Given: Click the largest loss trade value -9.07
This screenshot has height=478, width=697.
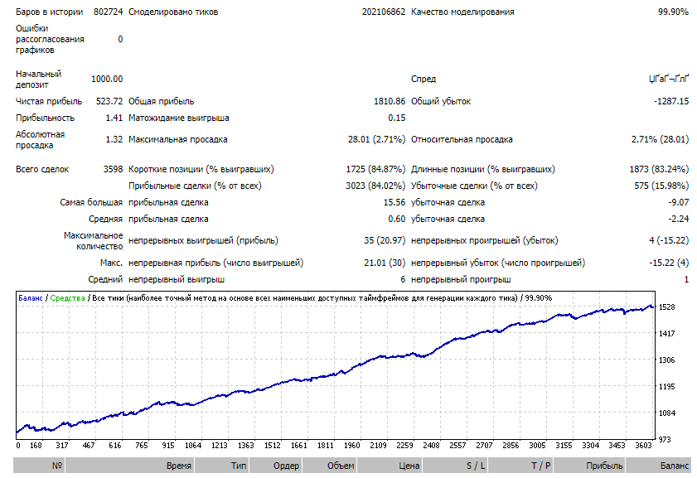Looking at the screenshot, I should coord(678,203).
